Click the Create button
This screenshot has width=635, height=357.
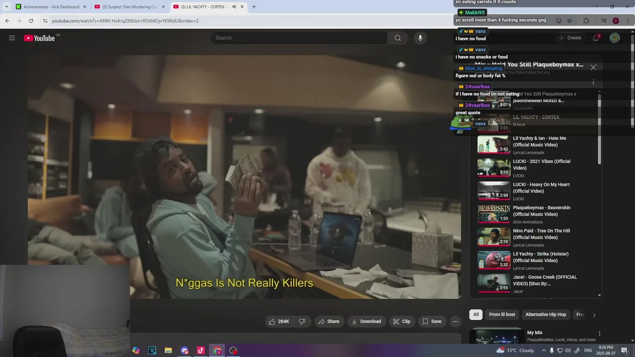pyautogui.click(x=570, y=38)
